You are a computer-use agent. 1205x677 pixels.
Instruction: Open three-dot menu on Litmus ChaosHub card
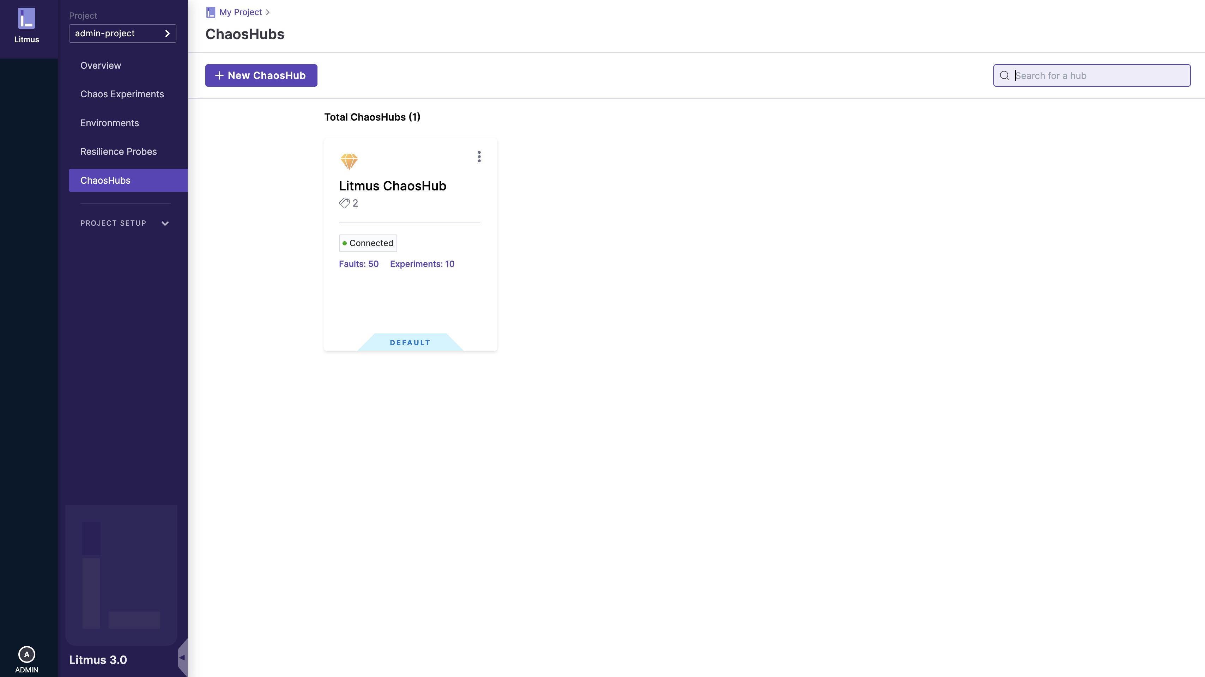(479, 157)
